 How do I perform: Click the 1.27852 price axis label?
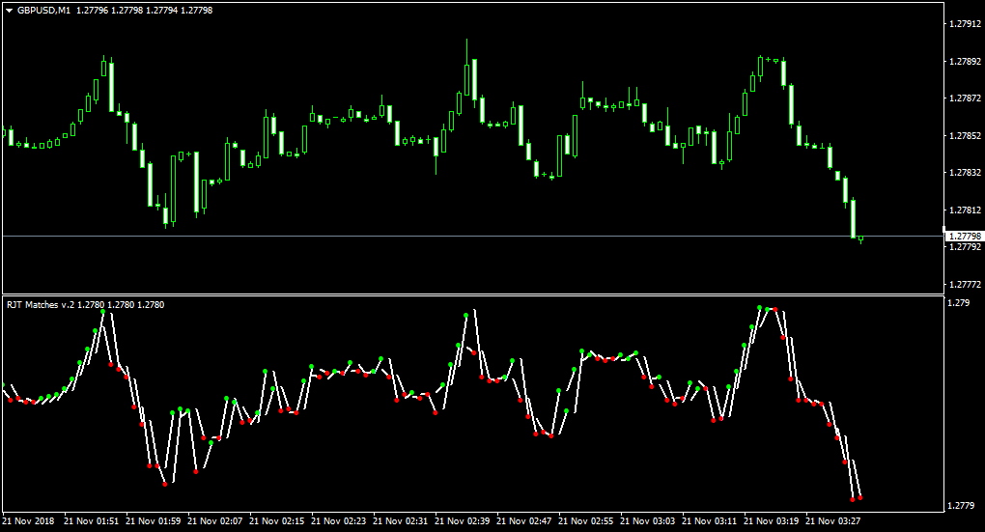(x=965, y=136)
